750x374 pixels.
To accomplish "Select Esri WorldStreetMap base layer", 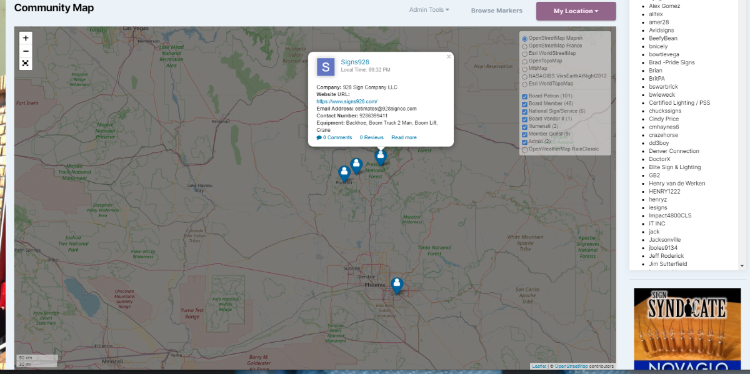I will click(x=525, y=54).
